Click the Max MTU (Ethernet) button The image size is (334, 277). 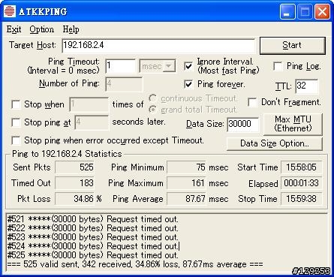pyautogui.click(x=293, y=124)
